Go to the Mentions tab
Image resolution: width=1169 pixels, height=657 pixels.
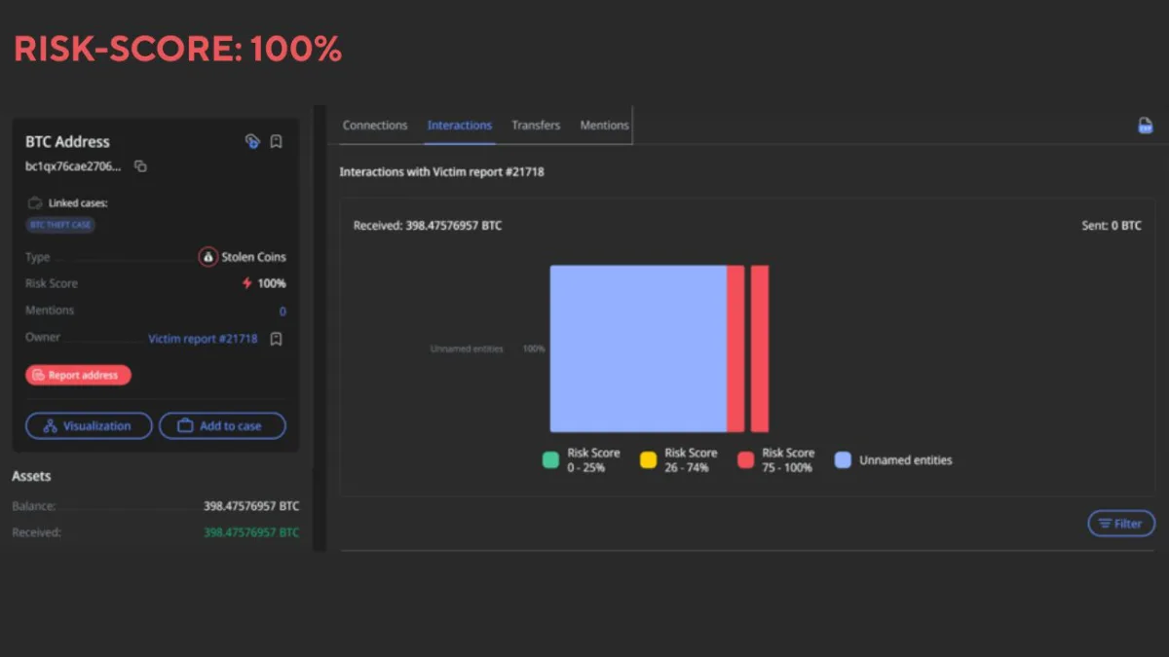pyautogui.click(x=604, y=126)
